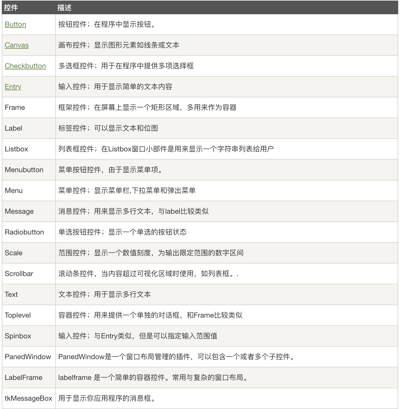Click description starting labelframe 是一个简单的容器控件

coord(153,378)
